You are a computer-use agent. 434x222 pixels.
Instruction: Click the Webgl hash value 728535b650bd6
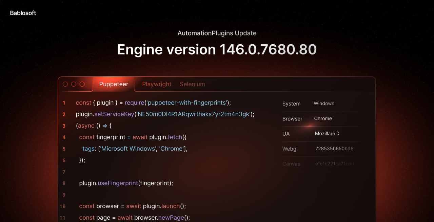point(334,149)
